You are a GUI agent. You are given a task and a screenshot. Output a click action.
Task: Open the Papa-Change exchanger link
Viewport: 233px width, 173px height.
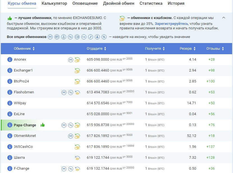(25, 125)
